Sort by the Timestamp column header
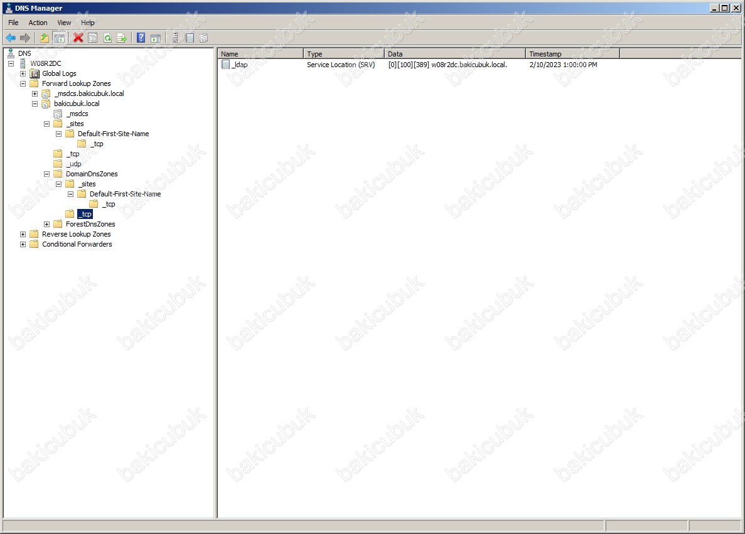This screenshot has height=534, width=745. click(x=572, y=54)
